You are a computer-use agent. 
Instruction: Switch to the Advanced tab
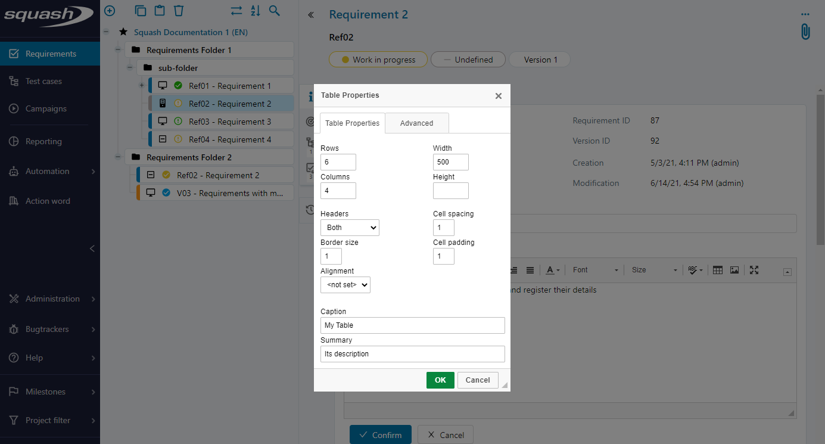pyautogui.click(x=416, y=123)
